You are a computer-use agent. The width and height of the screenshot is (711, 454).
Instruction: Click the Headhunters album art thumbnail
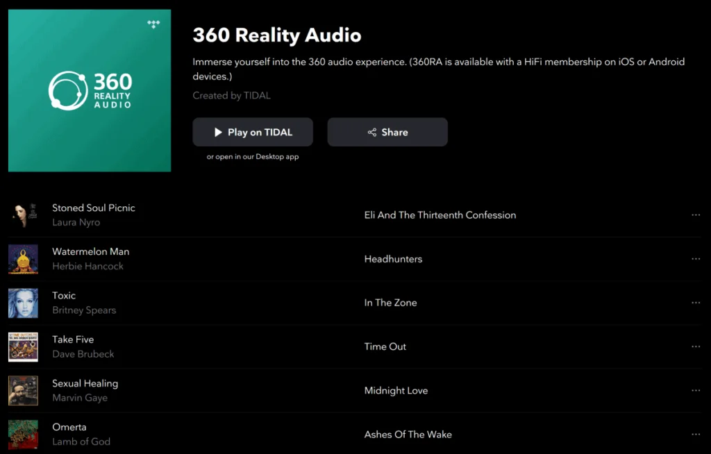(23, 259)
